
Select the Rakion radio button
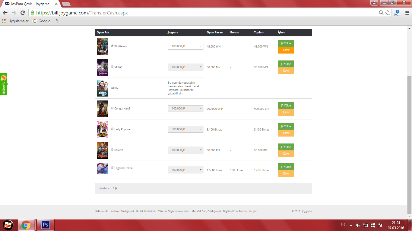pos(112,150)
